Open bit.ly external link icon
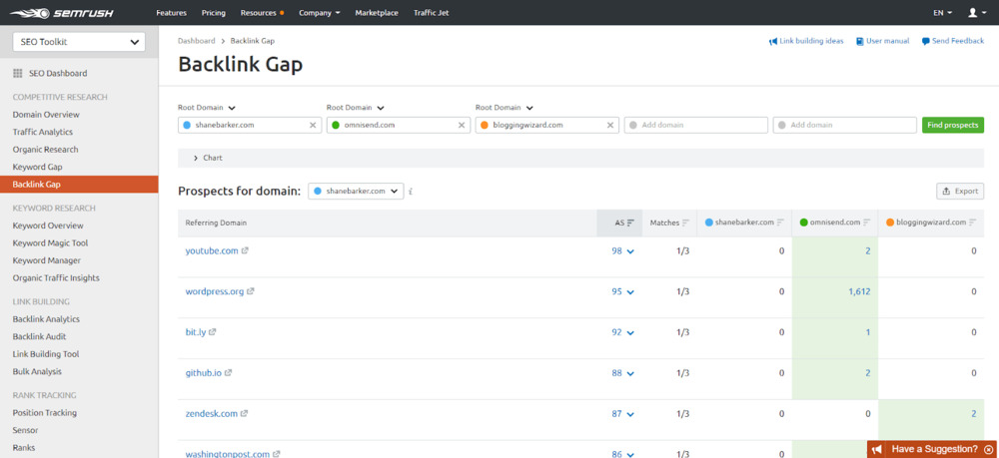999x458 pixels. (213, 332)
